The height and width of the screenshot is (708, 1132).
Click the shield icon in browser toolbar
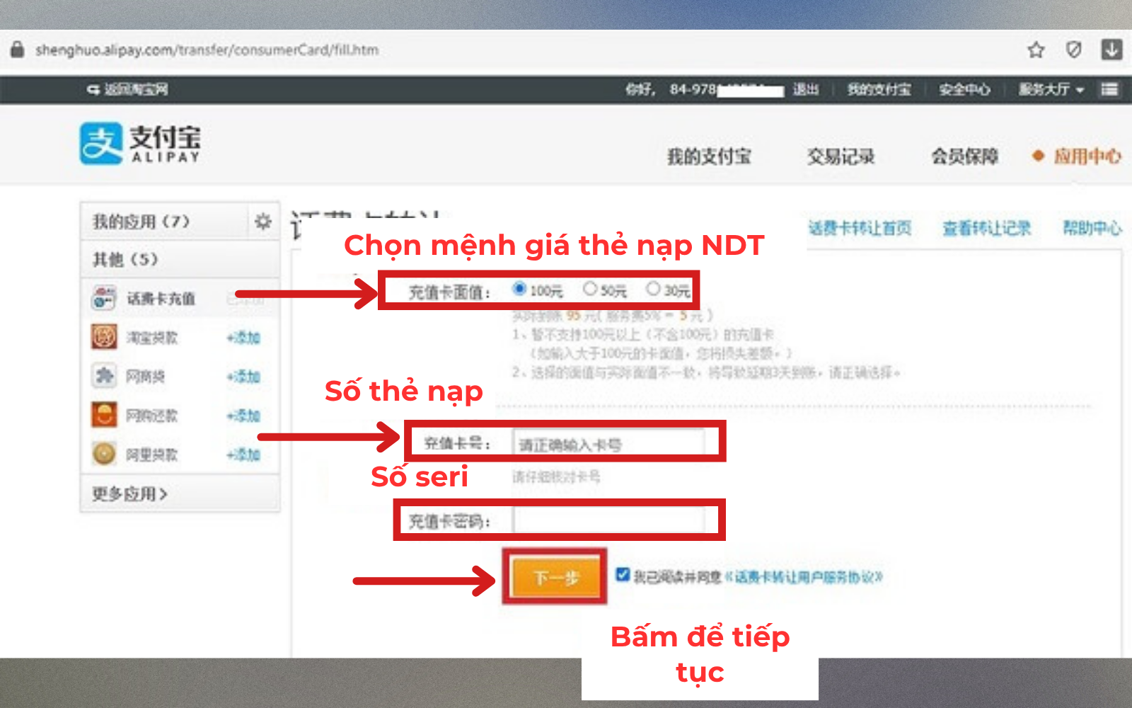click(x=1073, y=50)
